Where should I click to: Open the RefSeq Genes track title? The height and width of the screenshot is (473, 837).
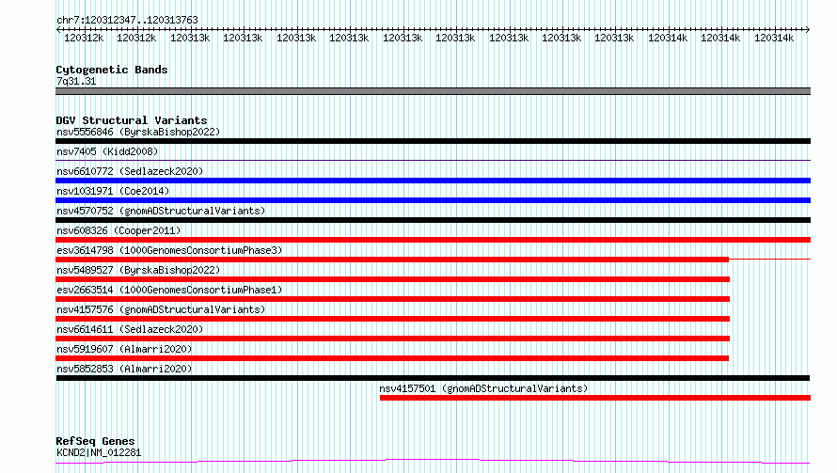[x=95, y=441]
